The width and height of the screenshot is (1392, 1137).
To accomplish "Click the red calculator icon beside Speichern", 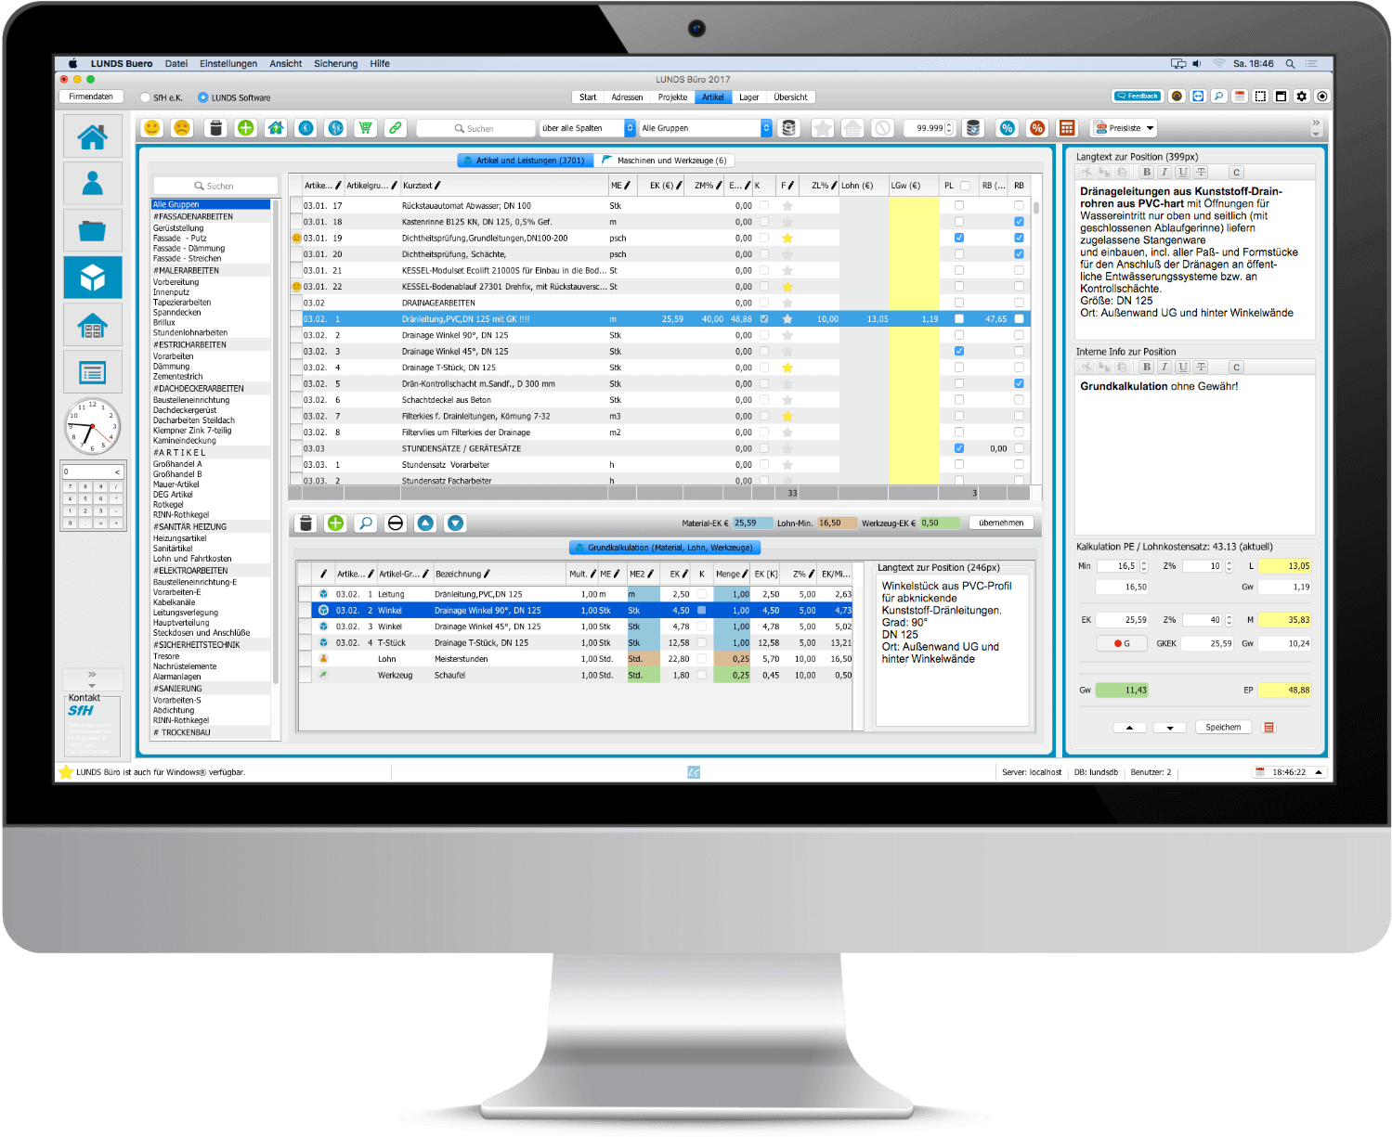I will click(x=1269, y=728).
